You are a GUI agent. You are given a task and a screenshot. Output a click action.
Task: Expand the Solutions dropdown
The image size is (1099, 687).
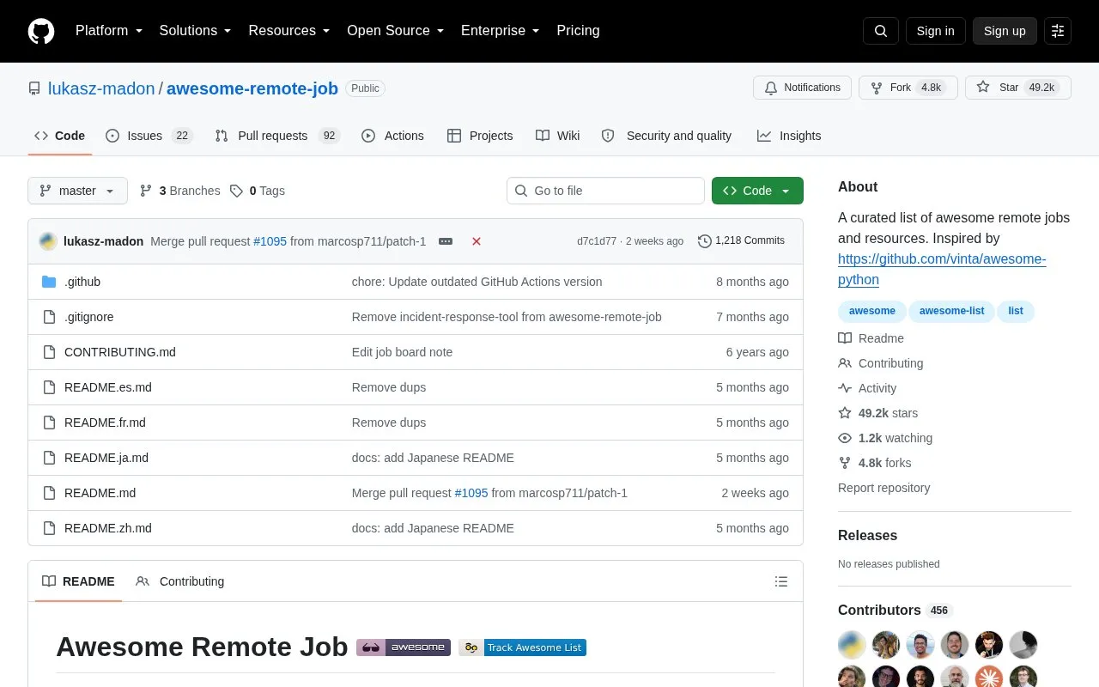196,31
